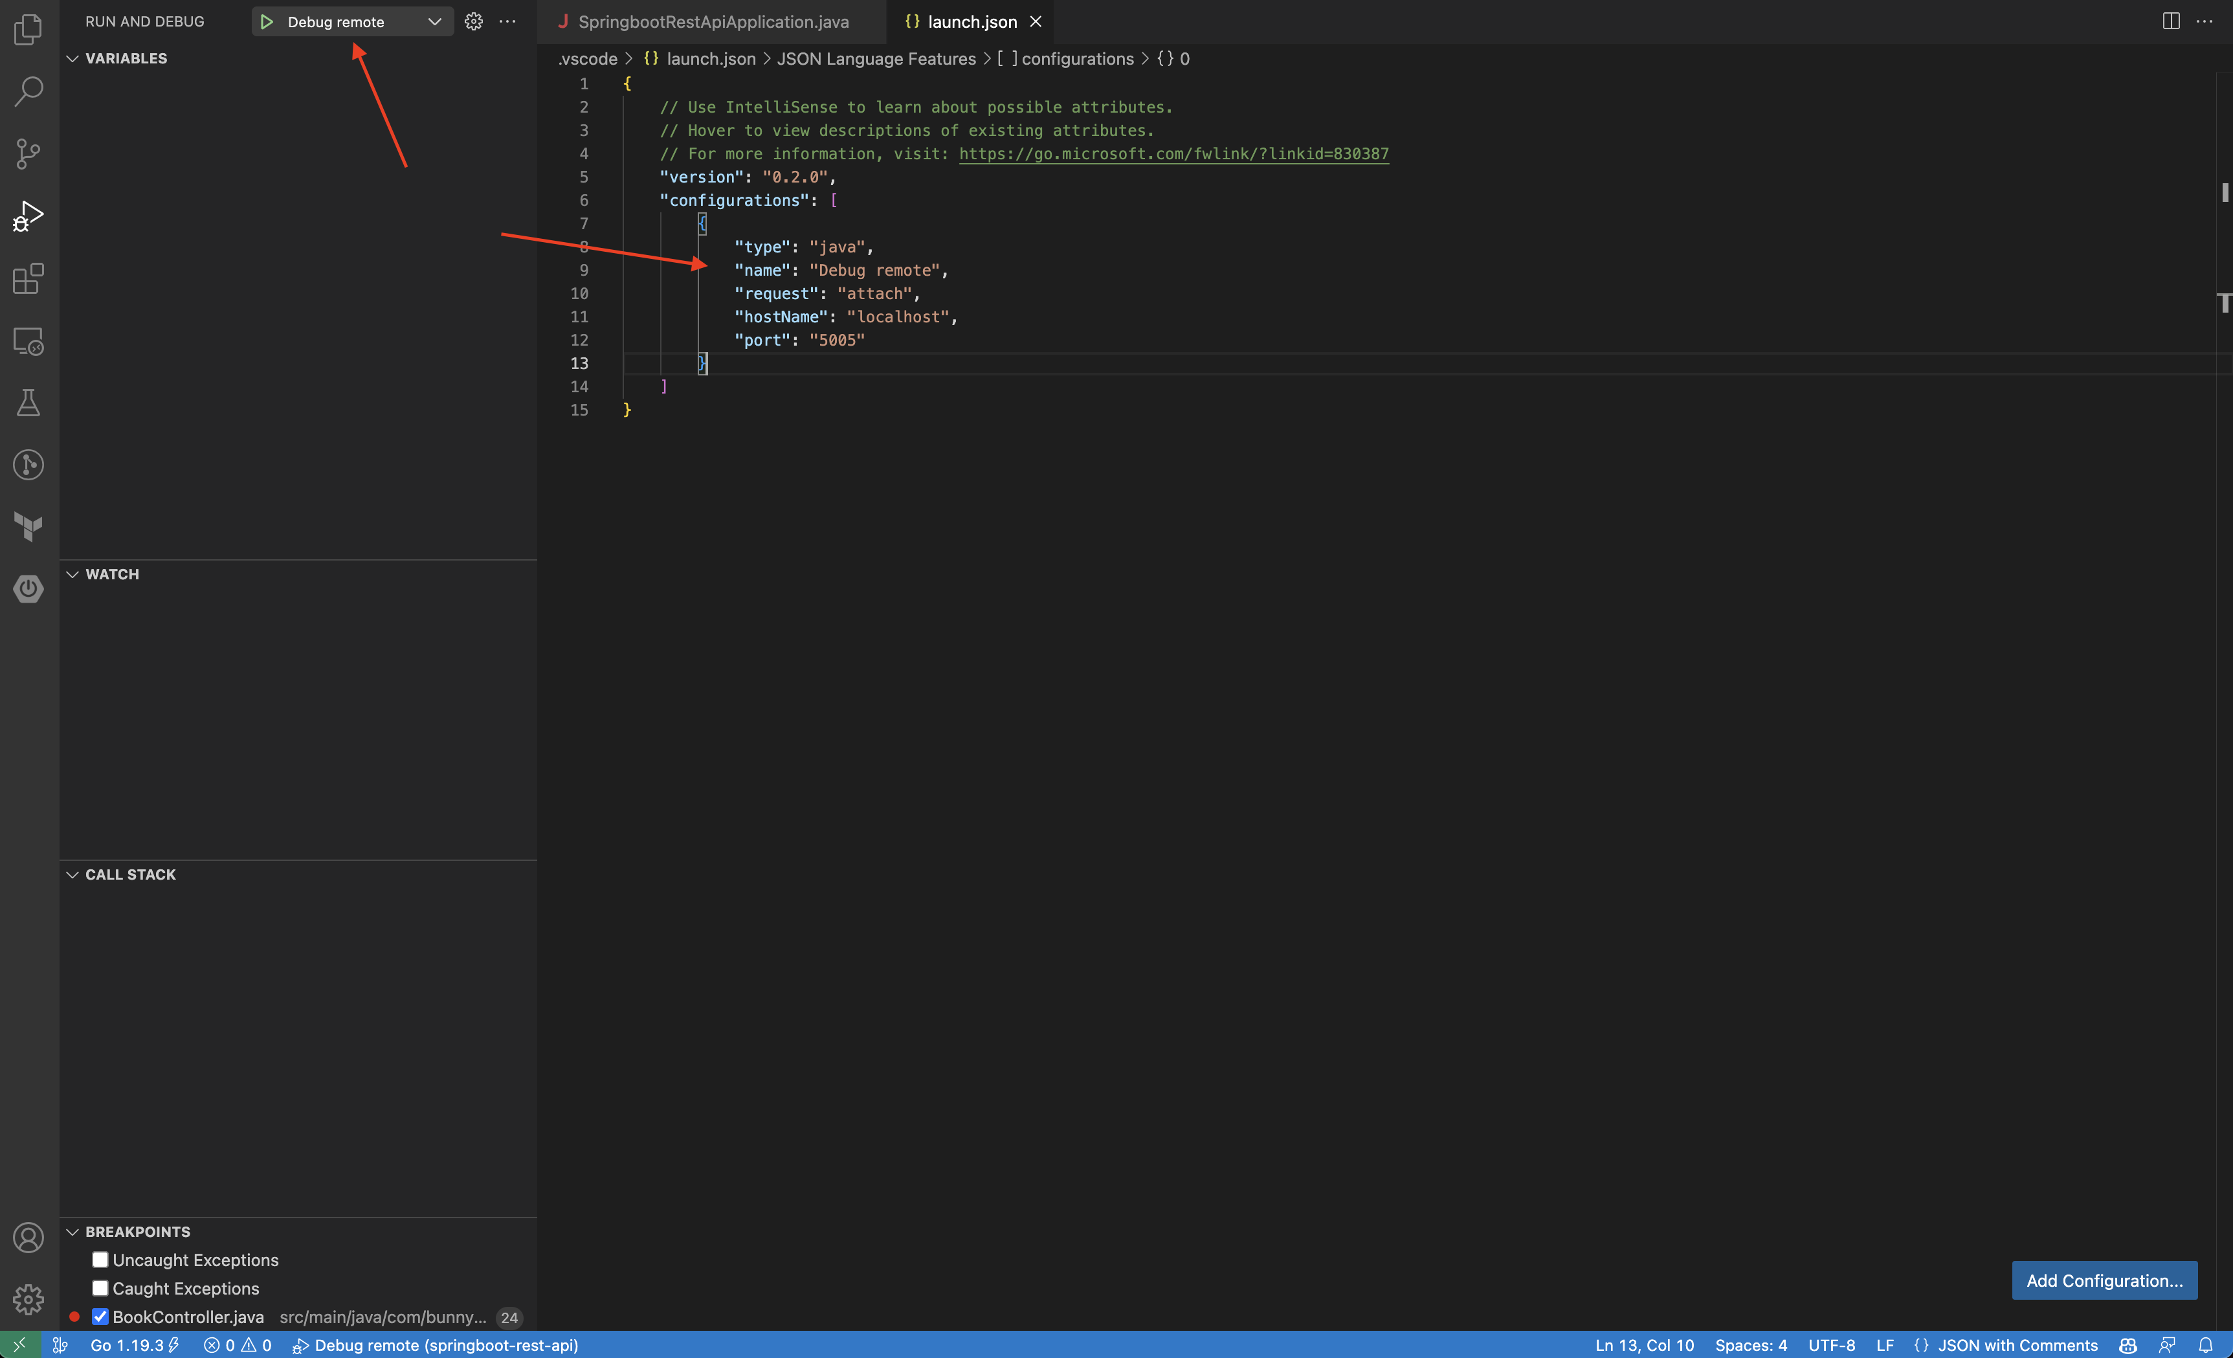
Task: Click the "localhost" hostName value
Action: [x=898, y=317]
